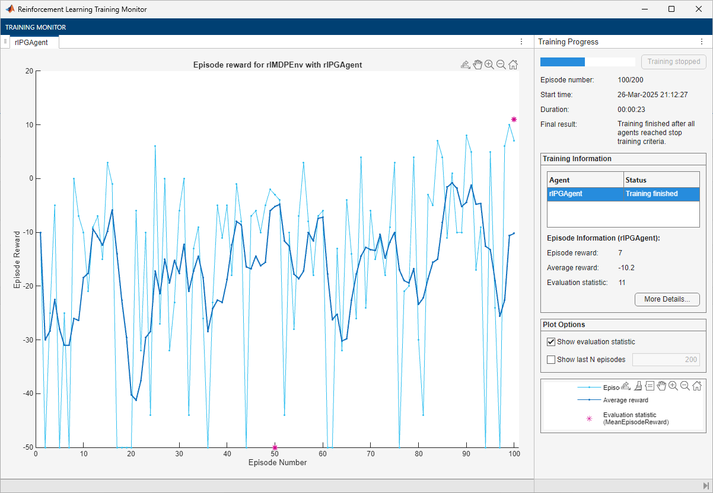Restore main plot view with home icon
Image resolution: width=713 pixels, height=493 pixels.
[x=513, y=65]
